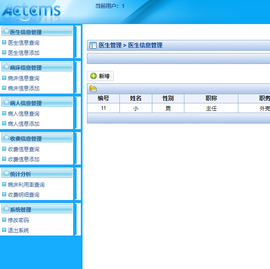Select 收费信息添加 in the sidebar
270x269 pixels.
tap(24, 159)
